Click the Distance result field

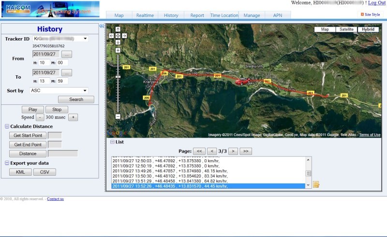click(x=63, y=153)
